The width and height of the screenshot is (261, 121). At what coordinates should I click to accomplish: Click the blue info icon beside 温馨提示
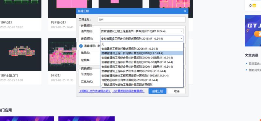81,46
